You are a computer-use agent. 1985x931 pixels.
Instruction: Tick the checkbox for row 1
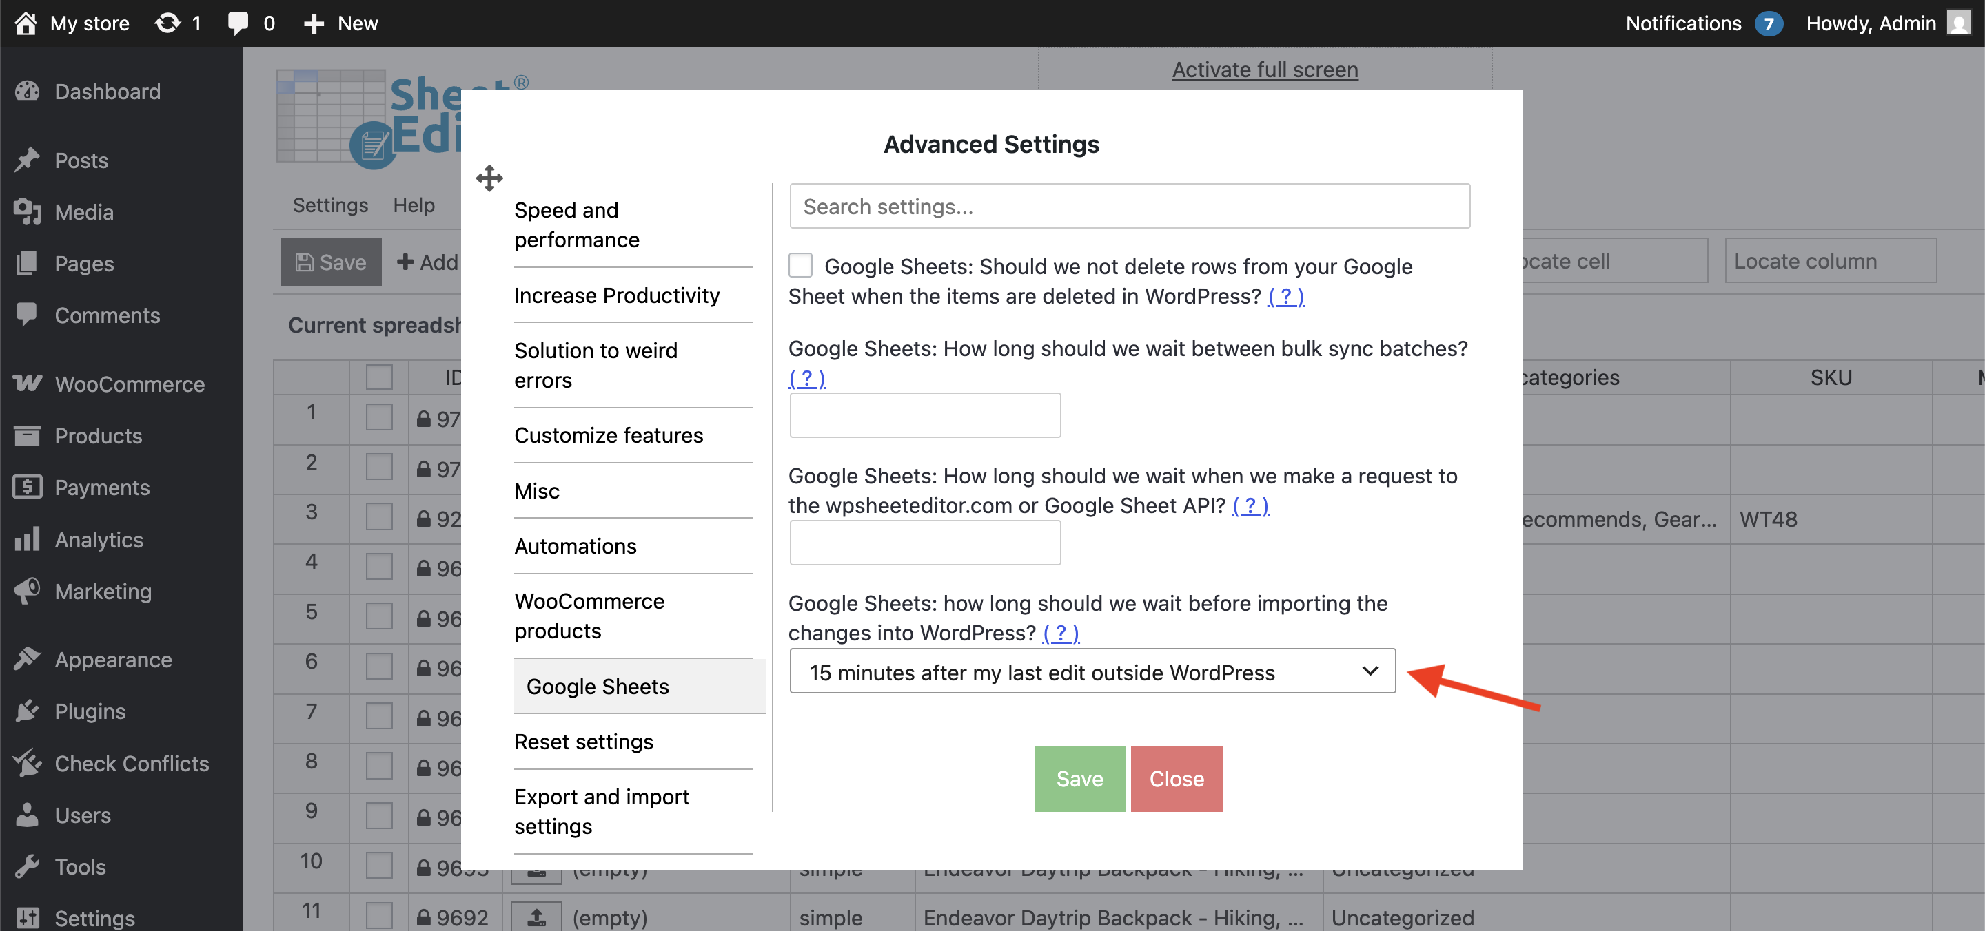379,418
